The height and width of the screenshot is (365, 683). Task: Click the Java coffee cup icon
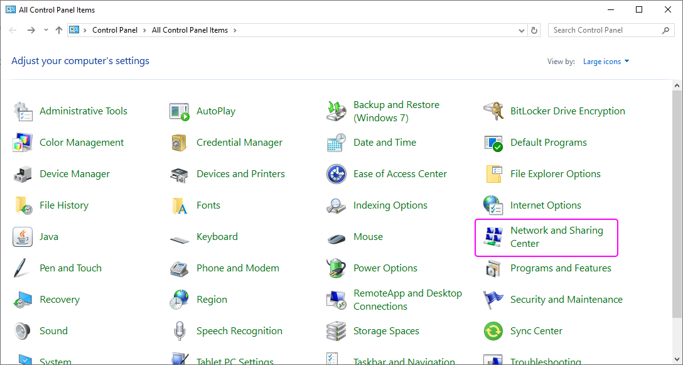pyautogui.click(x=23, y=237)
